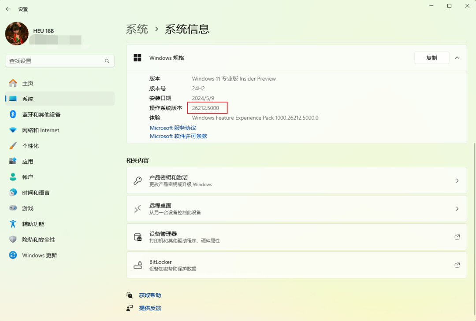Click the clock globe icon for 时间和语言
Screen dimensions: 476x321
pos(13,193)
